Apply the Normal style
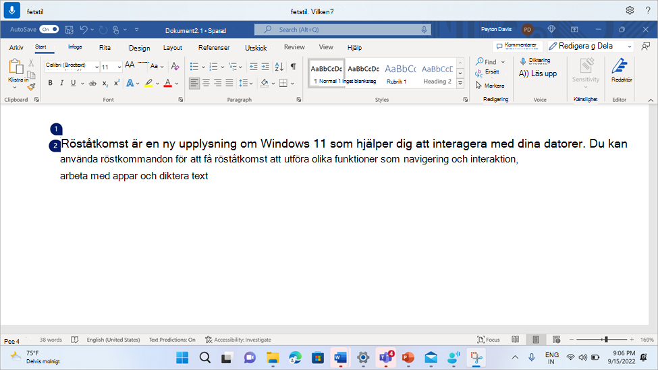The width and height of the screenshot is (658, 370). point(327,73)
